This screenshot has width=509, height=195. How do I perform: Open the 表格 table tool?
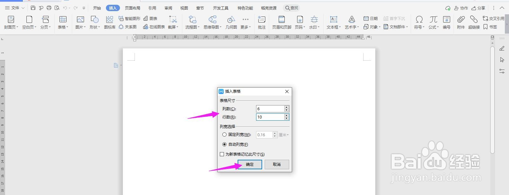[x=63, y=23]
